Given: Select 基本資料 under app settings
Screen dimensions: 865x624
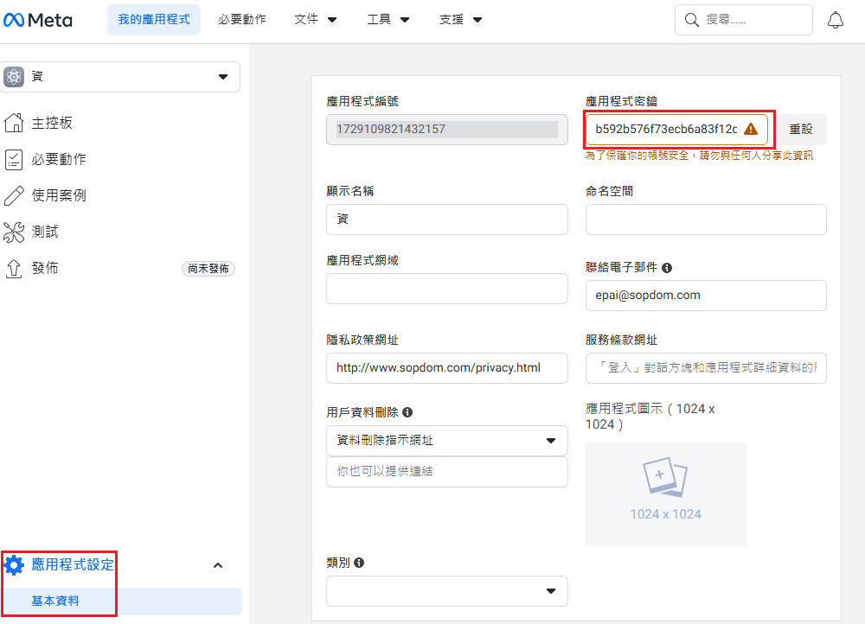Looking at the screenshot, I should point(55,601).
